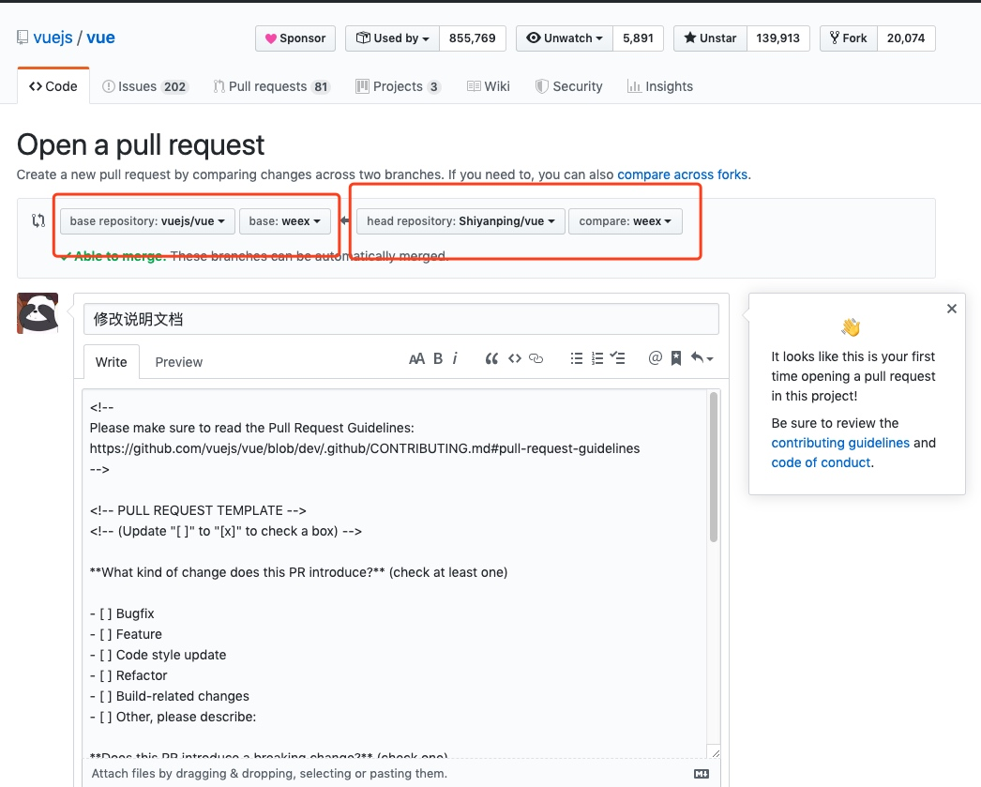Viewport: 981px width, 787px height.
Task: Click the "- [ ] Build-related changes" line
Action: [x=169, y=696]
